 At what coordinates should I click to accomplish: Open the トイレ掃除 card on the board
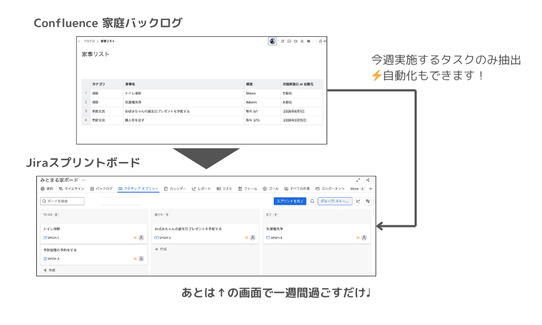(x=94, y=233)
